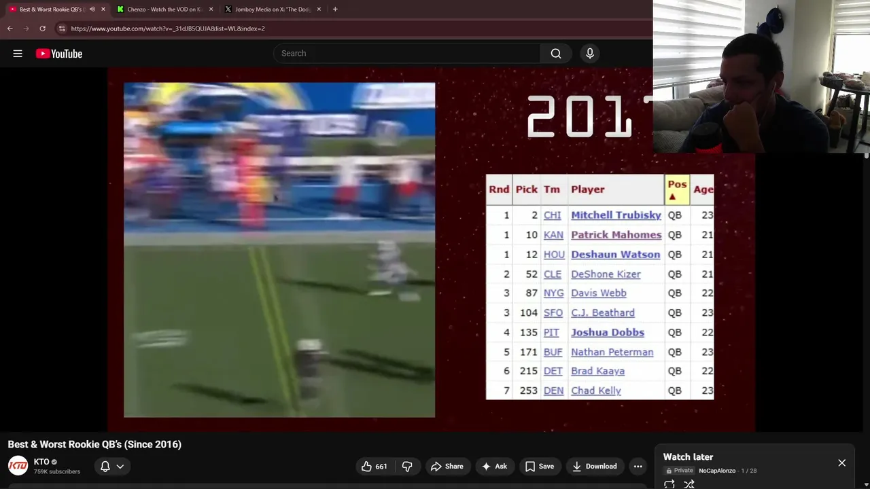Click Brad Kaaya in the draft table
Image resolution: width=870 pixels, height=489 pixels.
click(x=597, y=372)
